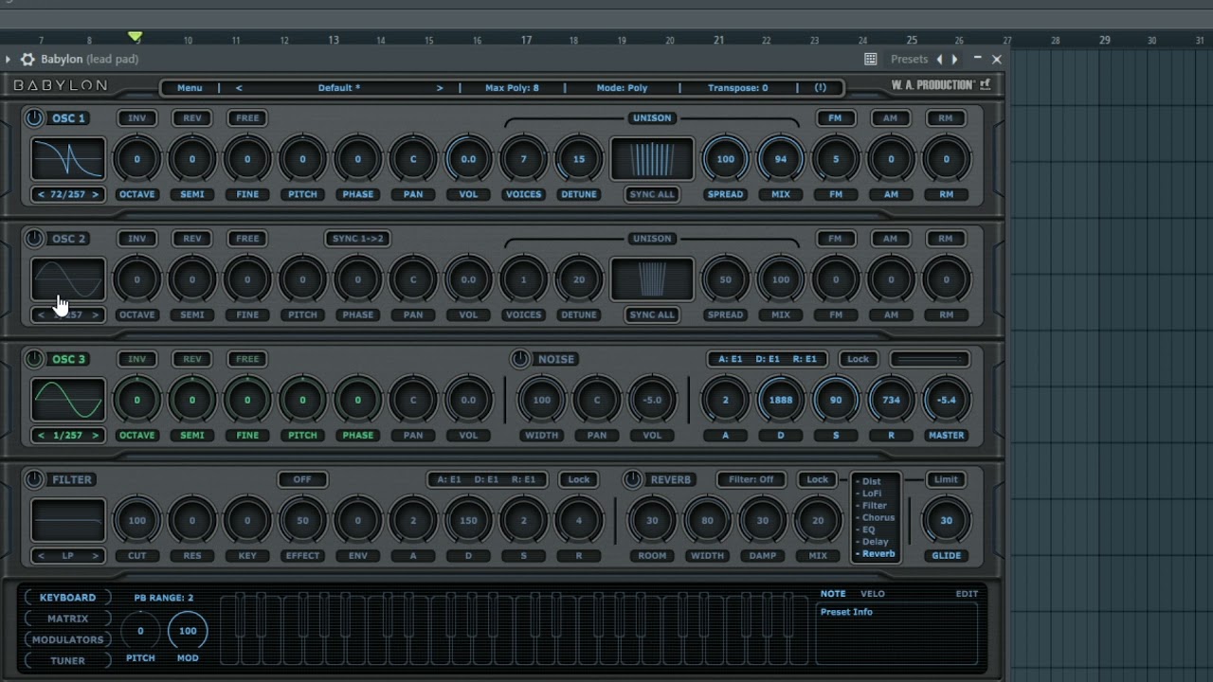
Task: Click the grid icon beside Presets
Action: [x=870, y=59]
